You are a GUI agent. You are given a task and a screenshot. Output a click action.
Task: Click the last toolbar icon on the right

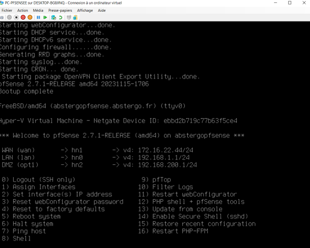click(76, 17)
